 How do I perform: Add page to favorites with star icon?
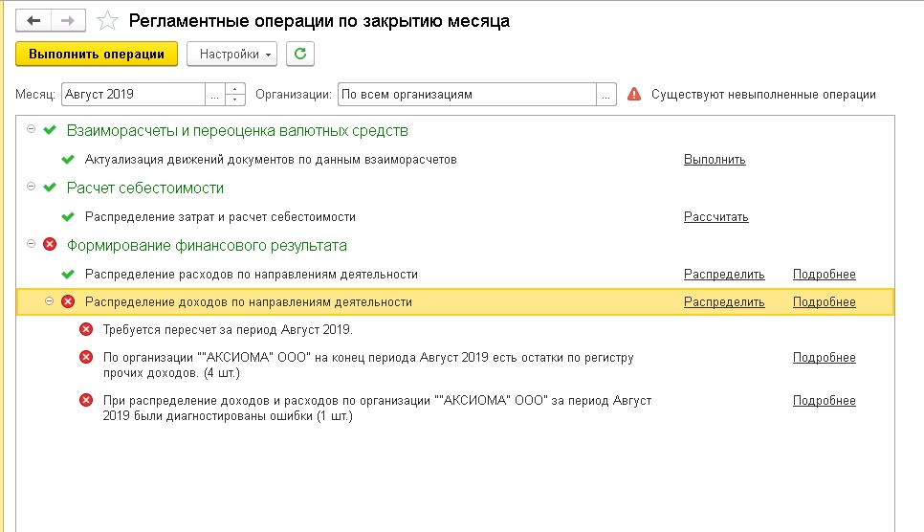[109, 21]
